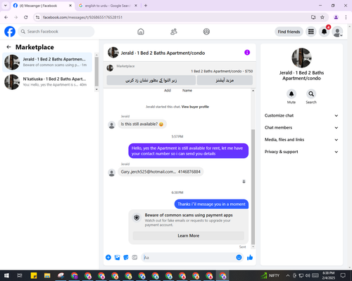Screen dimensions: 352x281
Task: Open a new browser tab
Action: click(146, 6)
